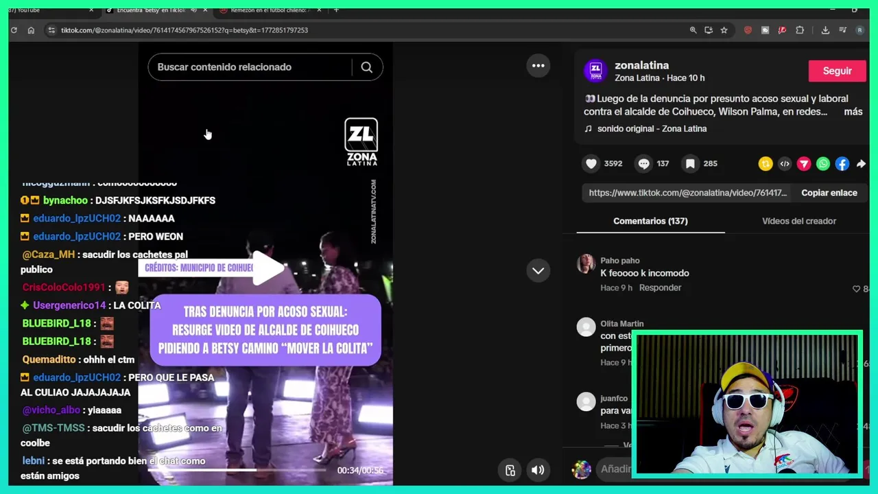This screenshot has height=494, width=878.
Task: Open a new browser tab with plus
Action: pos(336,10)
